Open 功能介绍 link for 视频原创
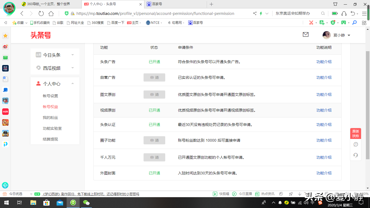The image size is (370, 208). tap(324, 110)
